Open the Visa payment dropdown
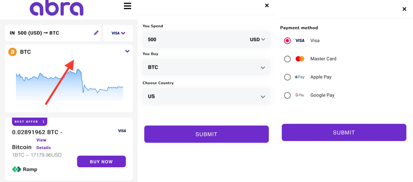This screenshot has height=182, width=413. pyautogui.click(x=118, y=33)
